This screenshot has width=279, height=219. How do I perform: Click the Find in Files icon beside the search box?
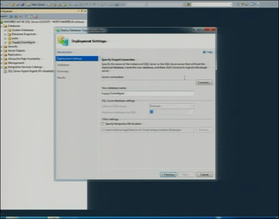188,5
